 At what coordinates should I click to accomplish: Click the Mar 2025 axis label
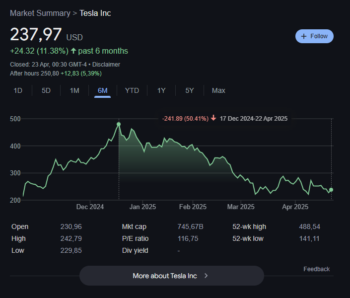tap(241, 207)
